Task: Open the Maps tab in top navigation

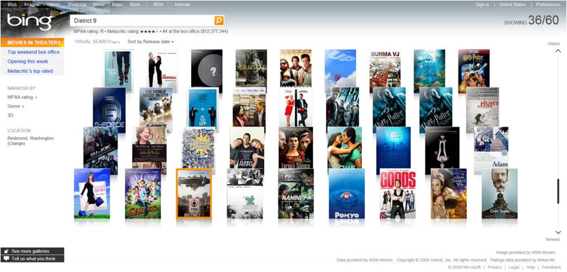Action: click(117, 5)
